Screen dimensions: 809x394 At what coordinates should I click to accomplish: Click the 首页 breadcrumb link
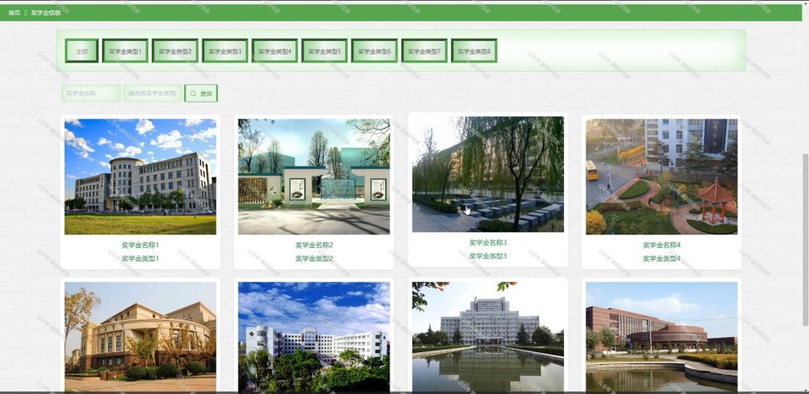(14, 13)
